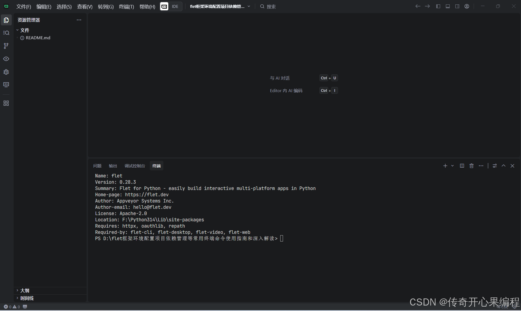Open the terminal settings sliders icon
The width and height of the screenshot is (521, 311).
pos(495,166)
